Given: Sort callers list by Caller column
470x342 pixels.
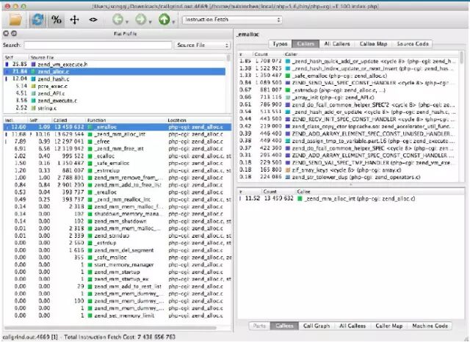Looking at the screenshot, I should [371, 54].
